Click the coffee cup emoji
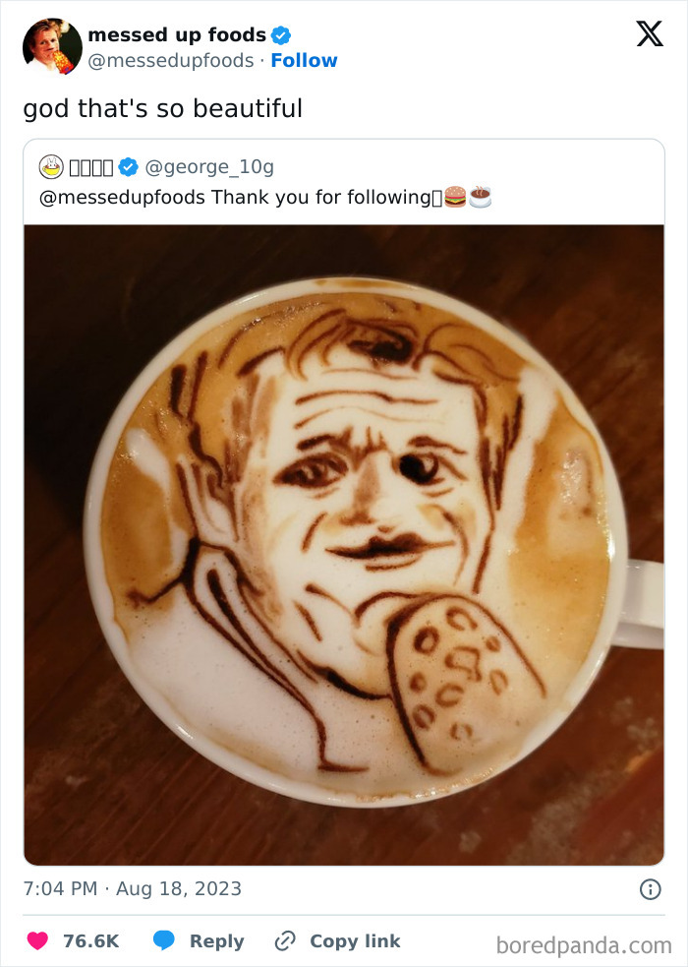 tap(481, 197)
